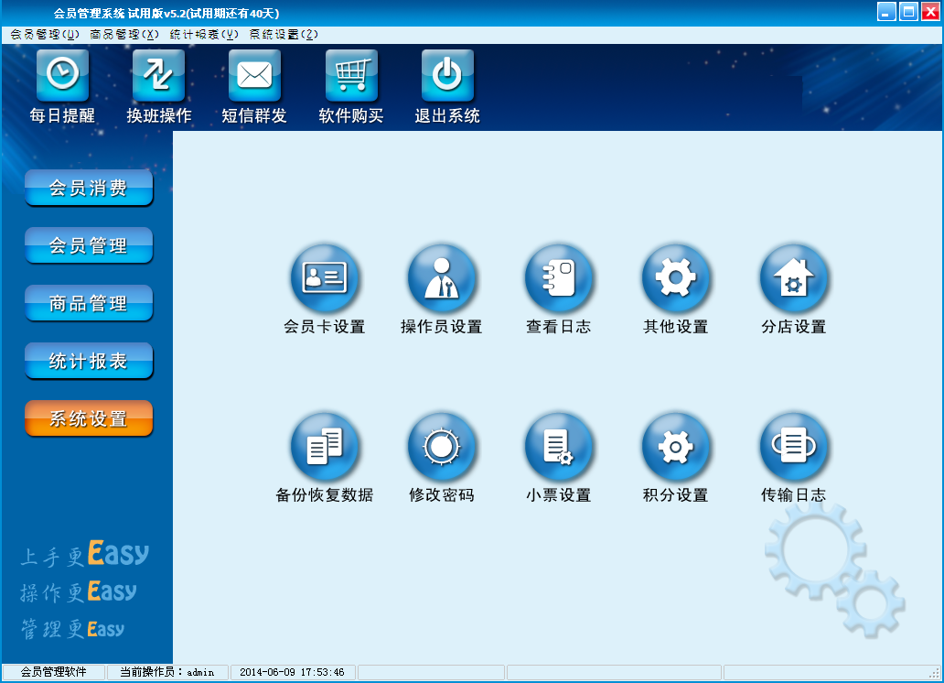Open the 积分设置 points settings icon
The image size is (944, 683).
click(x=676, y=448)
